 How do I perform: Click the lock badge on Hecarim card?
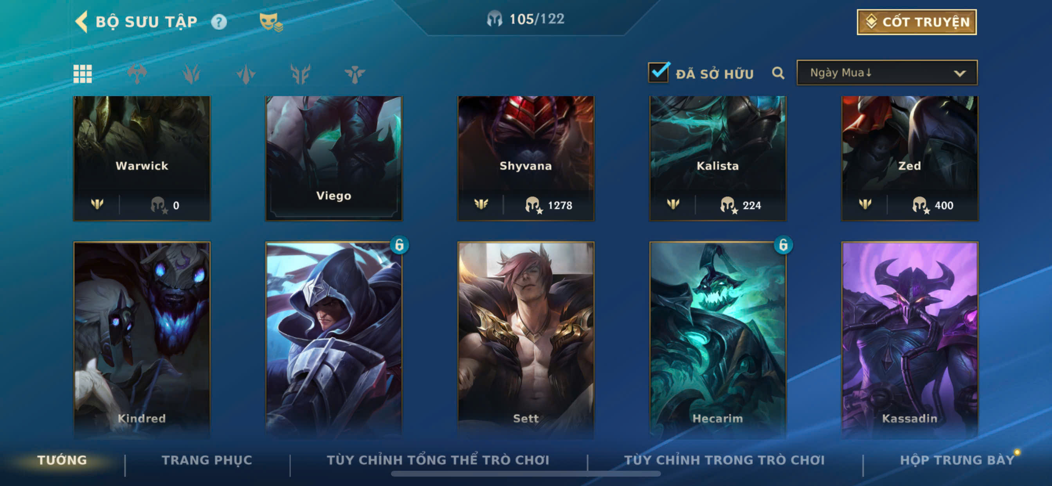click(783, 245)
